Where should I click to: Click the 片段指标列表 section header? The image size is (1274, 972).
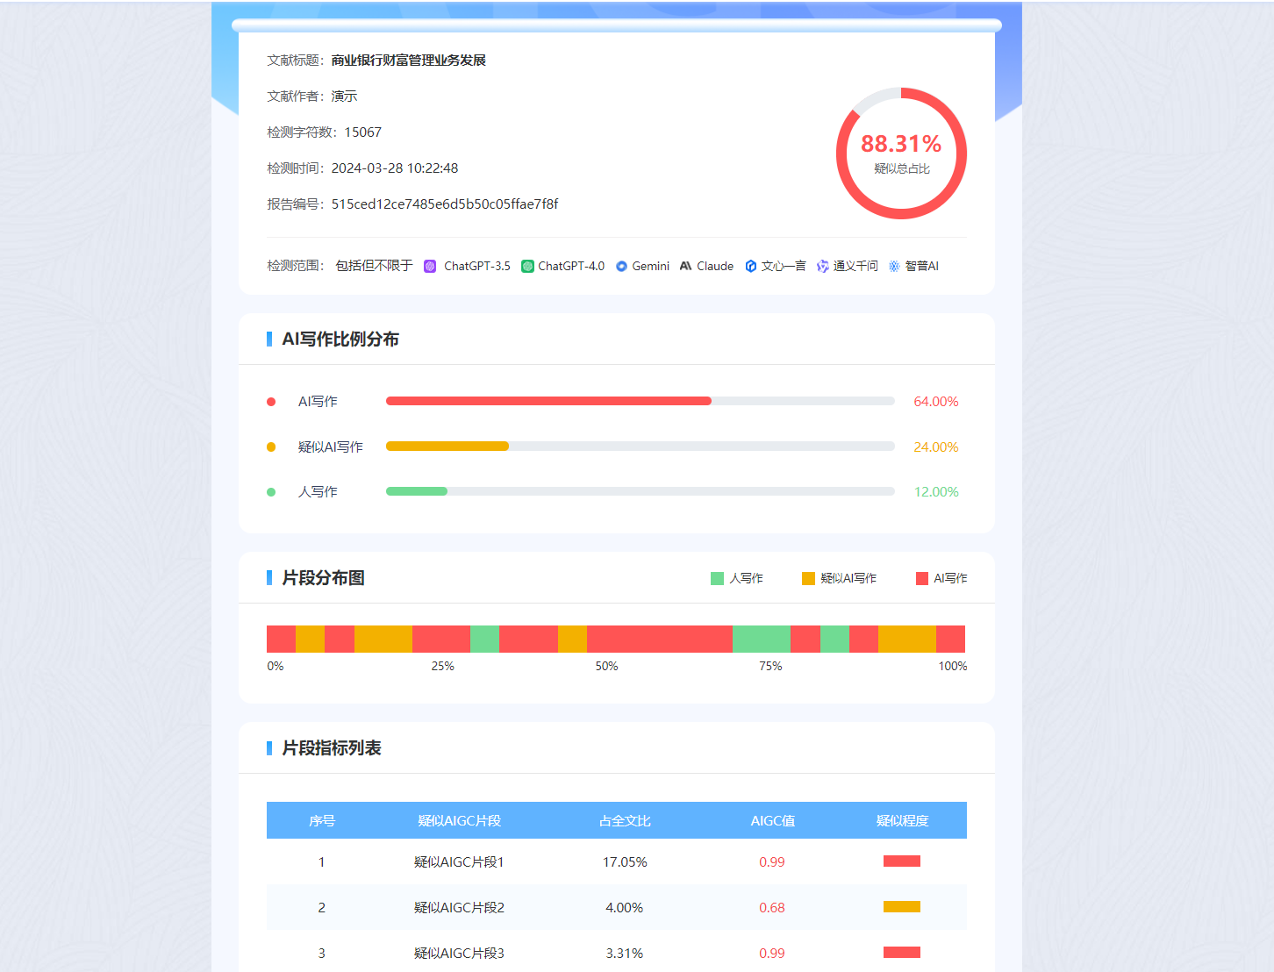click(329, 748)
